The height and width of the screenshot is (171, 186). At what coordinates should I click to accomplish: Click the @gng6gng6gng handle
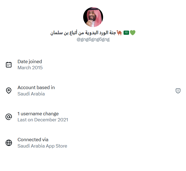(93, 39)
